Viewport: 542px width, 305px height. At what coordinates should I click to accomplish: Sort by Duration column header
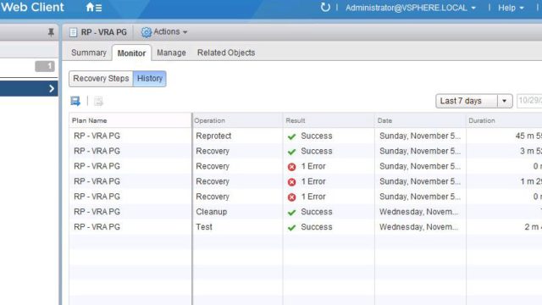[x=505, y=120]
